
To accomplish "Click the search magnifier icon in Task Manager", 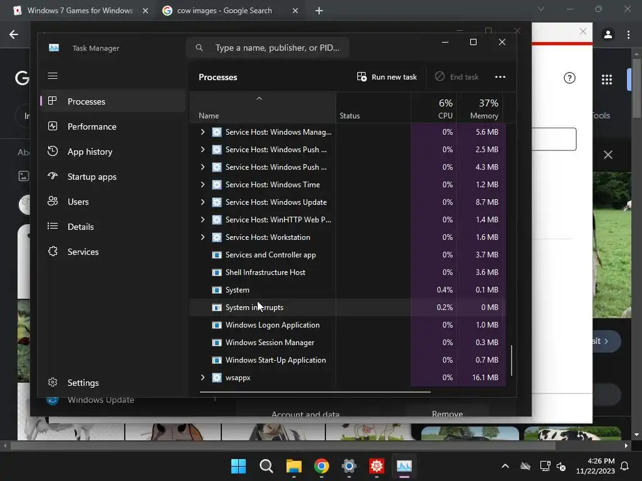I will (x=199, y=48).
